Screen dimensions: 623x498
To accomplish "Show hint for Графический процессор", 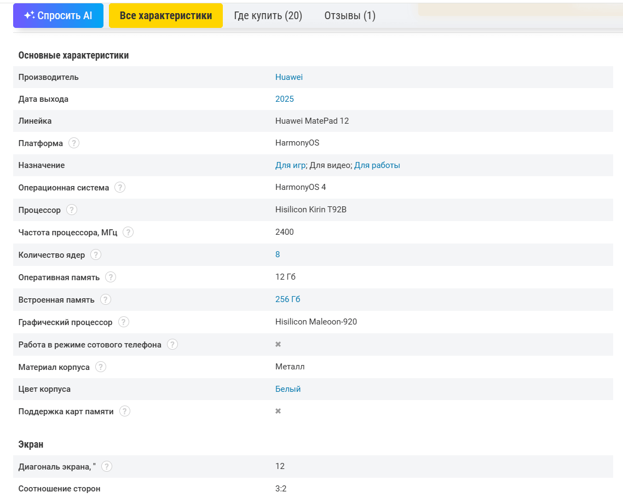I will 124,322.
